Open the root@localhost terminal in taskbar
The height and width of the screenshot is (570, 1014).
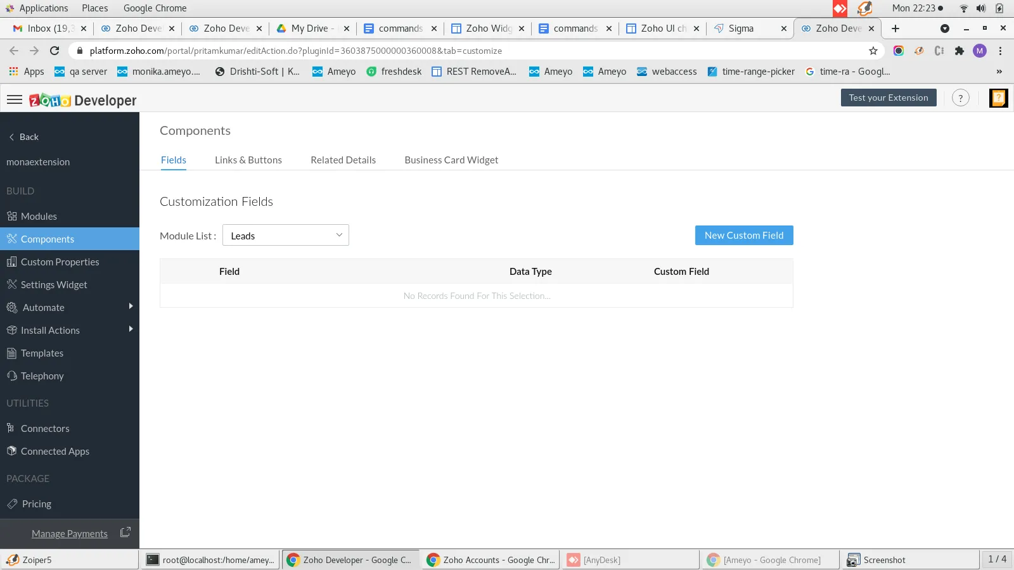(x=212, y=560)
